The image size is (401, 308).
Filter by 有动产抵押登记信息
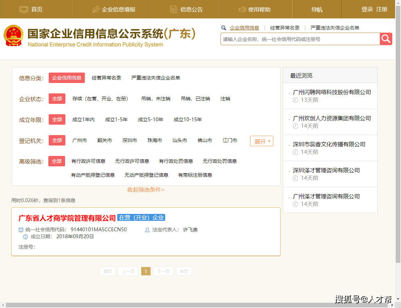click(x=93, y=175)
